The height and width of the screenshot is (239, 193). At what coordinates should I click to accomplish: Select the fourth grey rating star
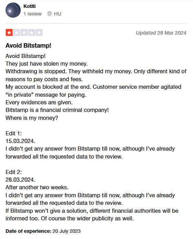click(x=31, y=32)
